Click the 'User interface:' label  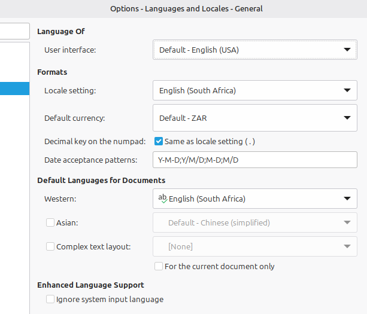pos(70,50)
